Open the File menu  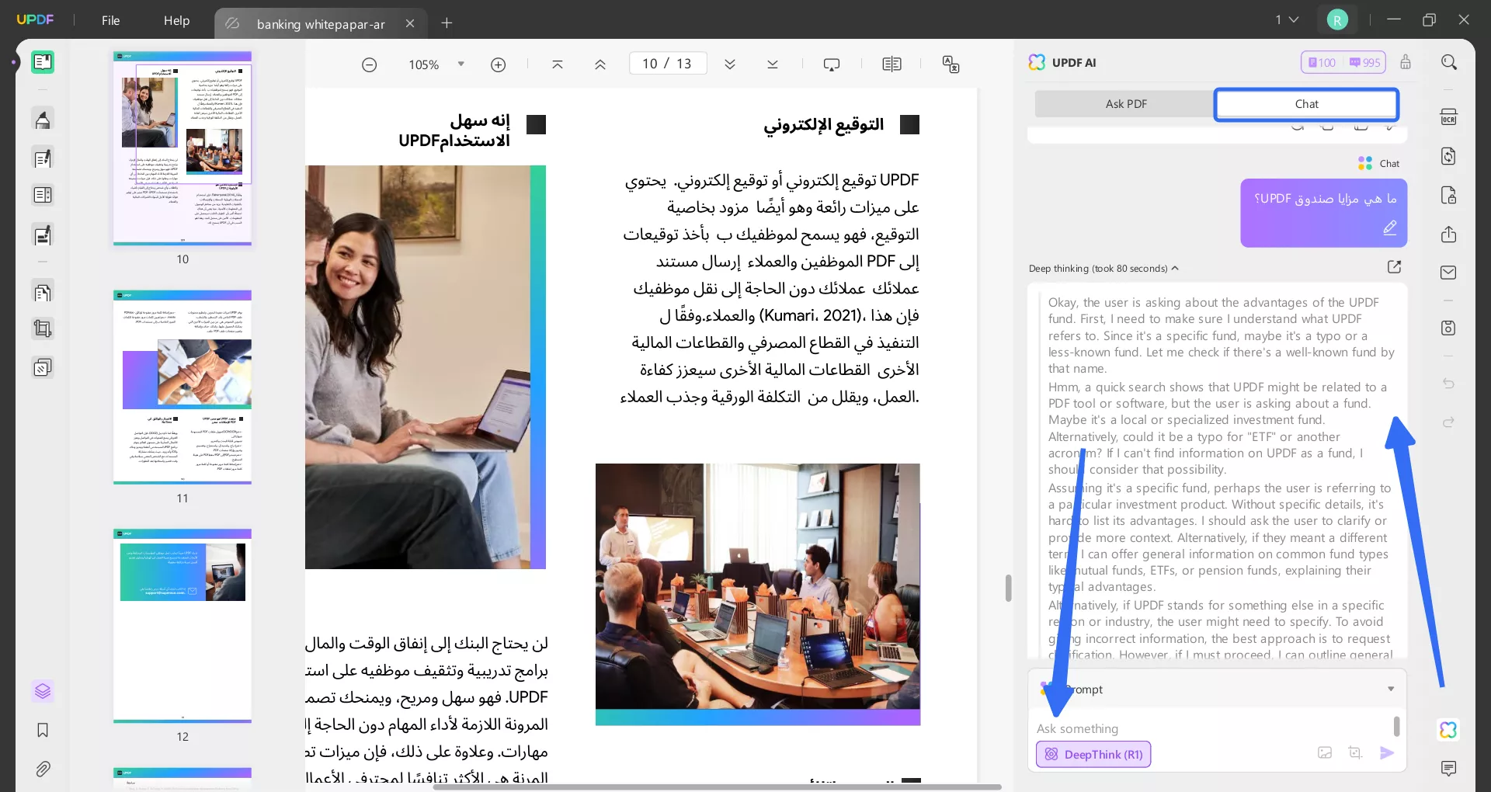pyautogui.click(x=109, y=21)
